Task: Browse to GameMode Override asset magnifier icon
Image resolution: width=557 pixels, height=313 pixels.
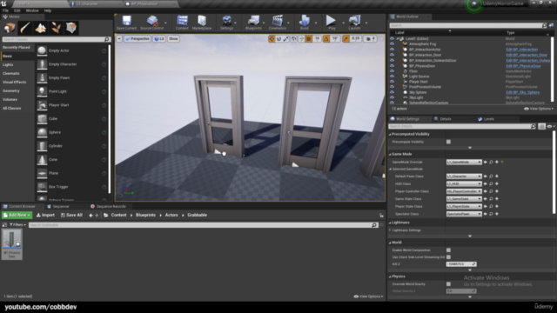Action: [x=491, y=162]
